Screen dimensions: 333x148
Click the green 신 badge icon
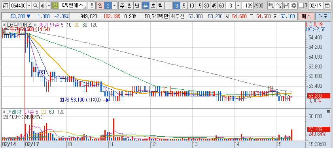click(55, 6)
